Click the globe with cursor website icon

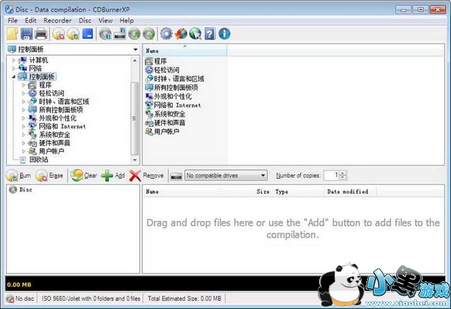coord(196,34)
